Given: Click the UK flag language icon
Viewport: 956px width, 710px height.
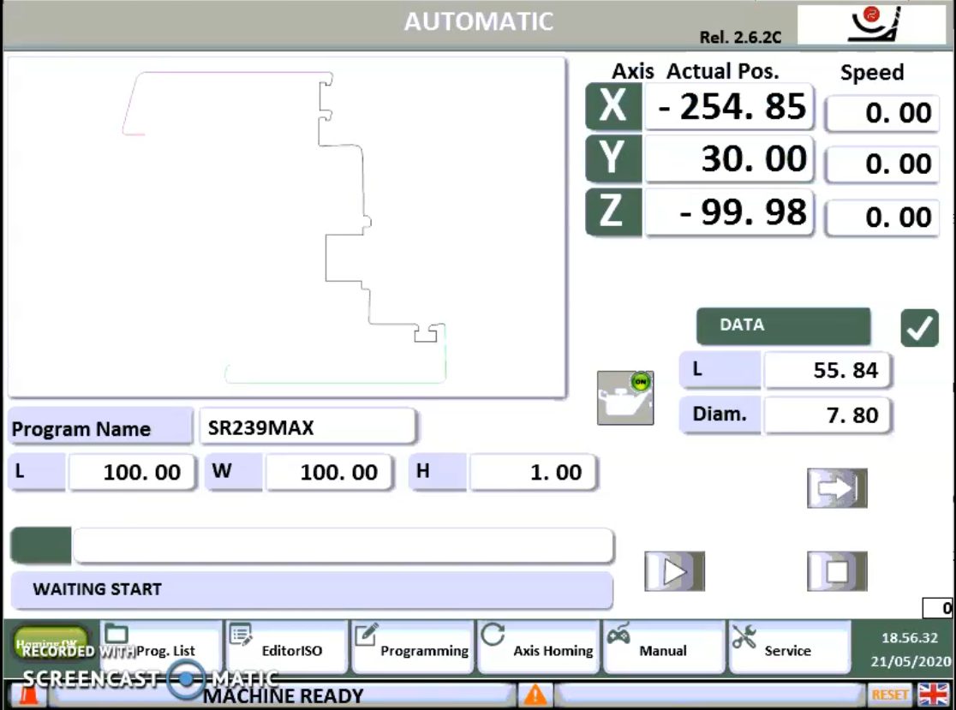Looking at the screenshot, I should (x=933, y=695).
